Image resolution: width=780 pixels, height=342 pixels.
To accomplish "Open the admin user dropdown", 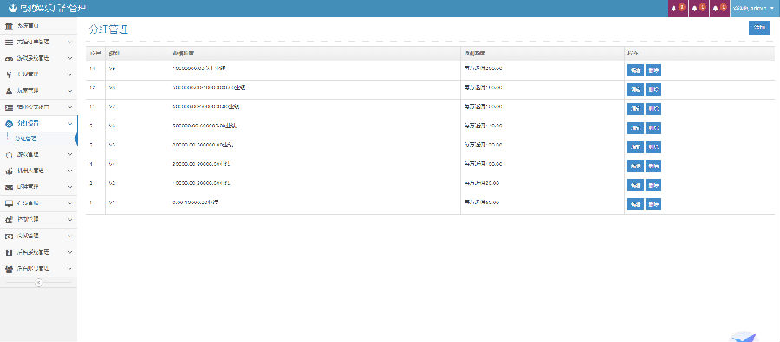I will (x=755, y=9).
